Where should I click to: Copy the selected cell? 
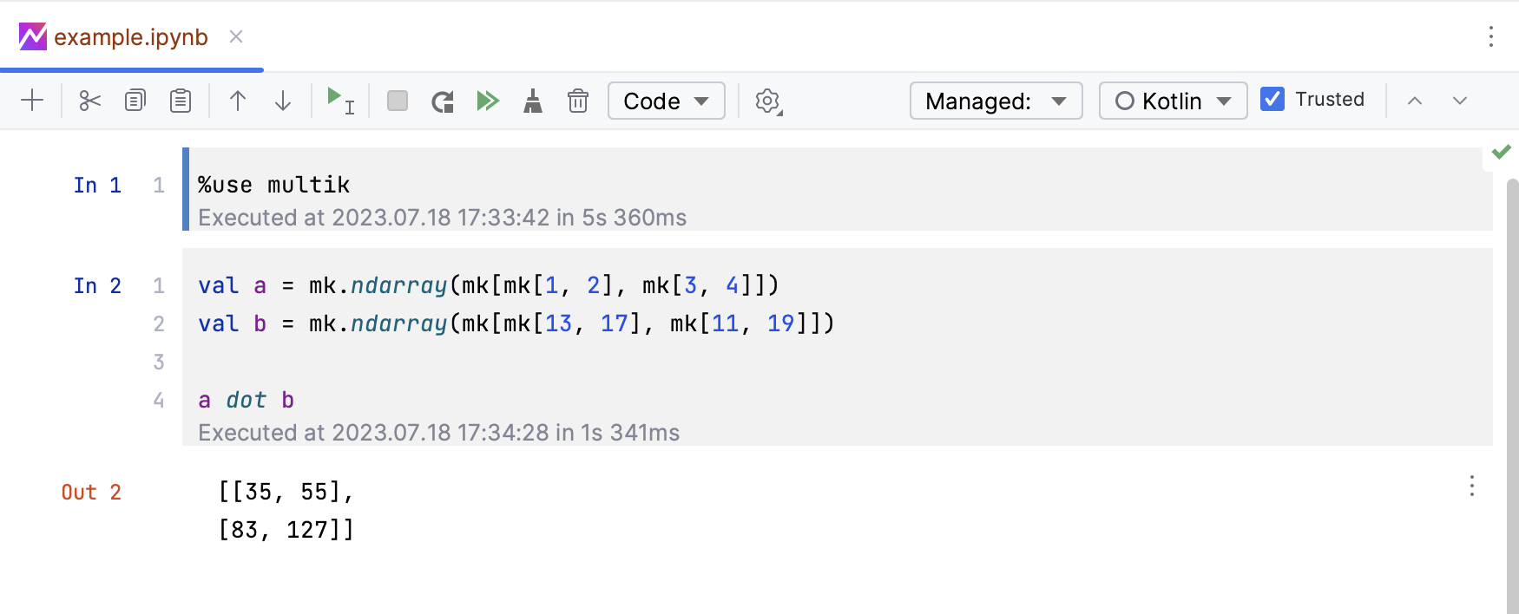pos(135,101)
